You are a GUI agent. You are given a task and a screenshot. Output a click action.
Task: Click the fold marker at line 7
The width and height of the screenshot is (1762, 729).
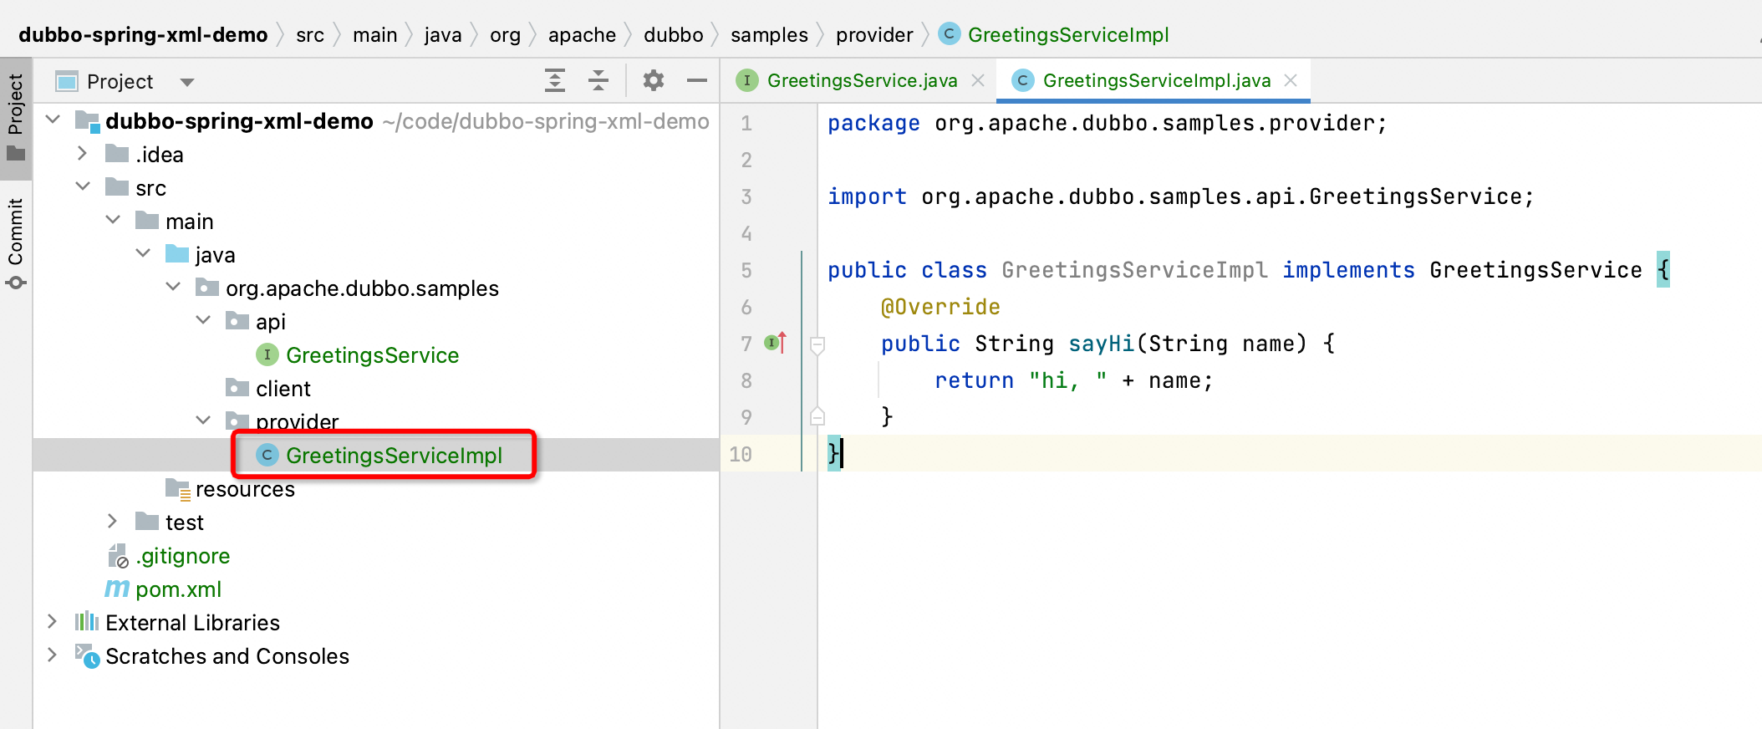pos(817,344)
